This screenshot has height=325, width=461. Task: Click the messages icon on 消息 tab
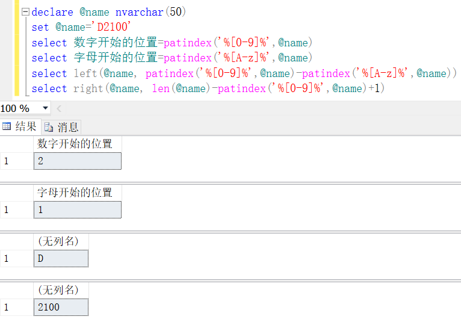click(x=49, y=128)
